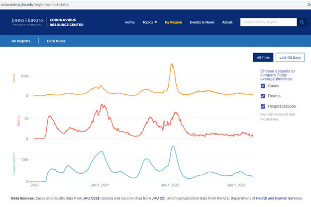Follow the JHU CCI link
Viewport: 311px width, 207px height.
click(158, 198)
